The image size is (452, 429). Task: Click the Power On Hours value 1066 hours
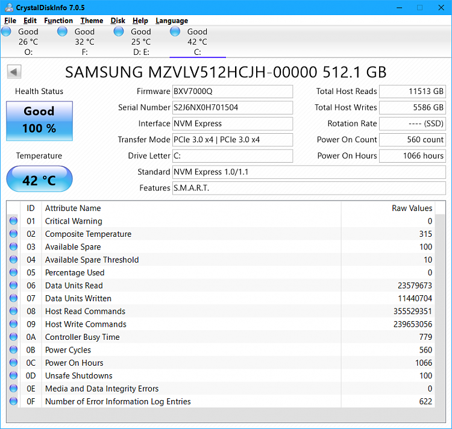pos(412,156)
